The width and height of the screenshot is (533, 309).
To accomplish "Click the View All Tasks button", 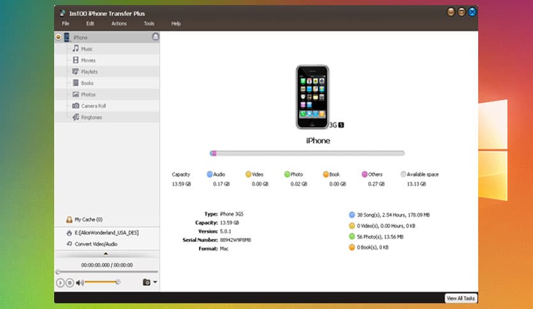I will 460,298.
